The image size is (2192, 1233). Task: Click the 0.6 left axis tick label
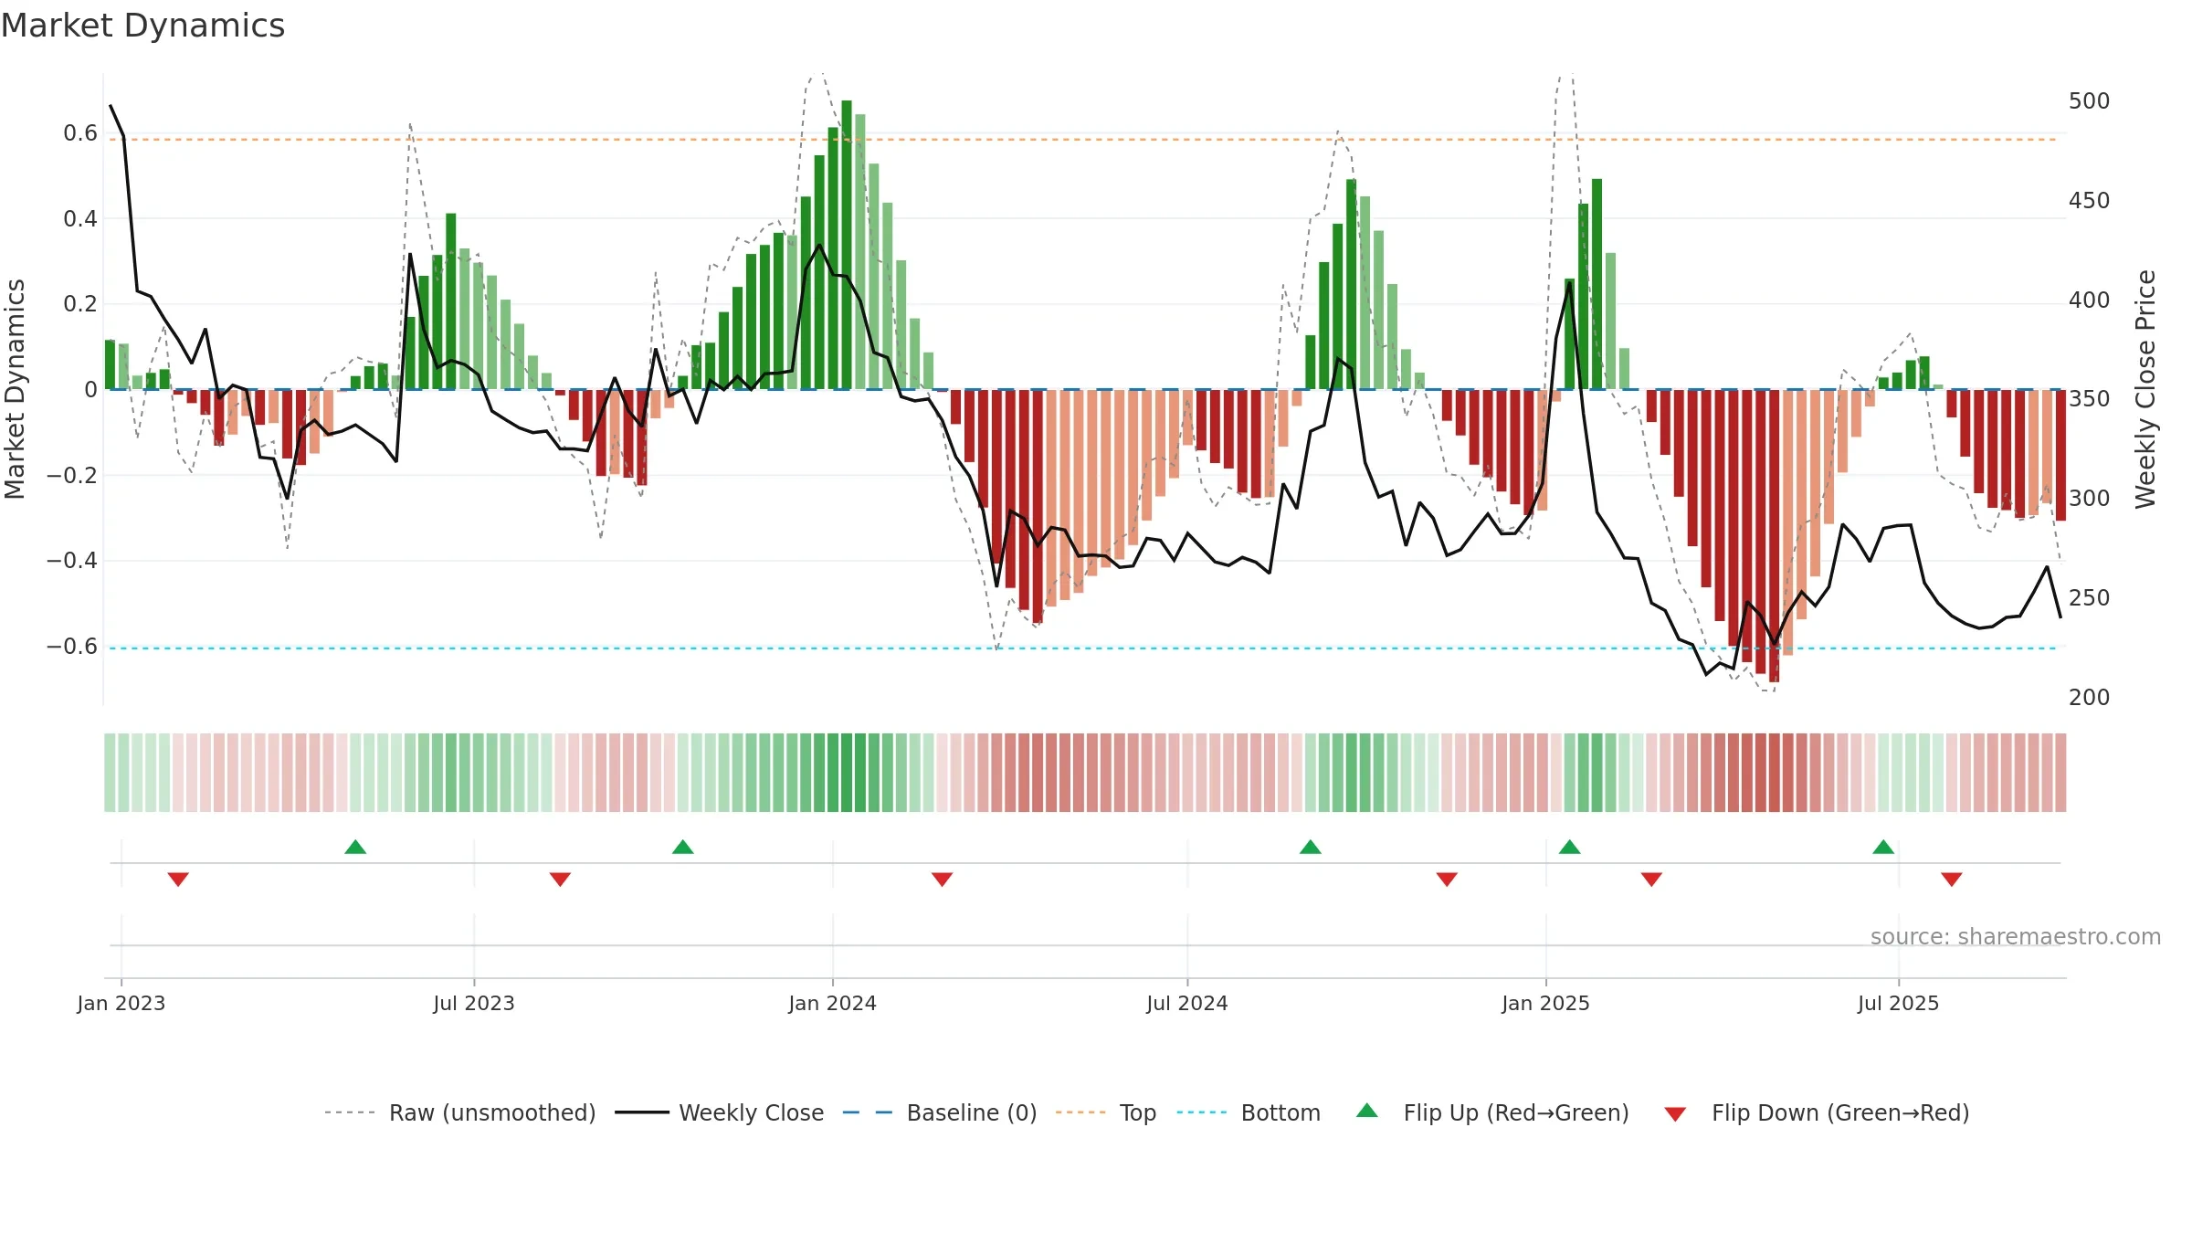point(80,133)
